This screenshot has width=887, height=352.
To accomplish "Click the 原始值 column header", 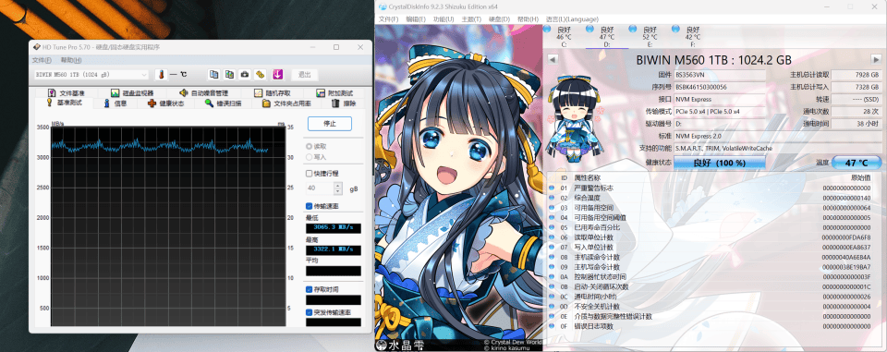I will point(860,177).
